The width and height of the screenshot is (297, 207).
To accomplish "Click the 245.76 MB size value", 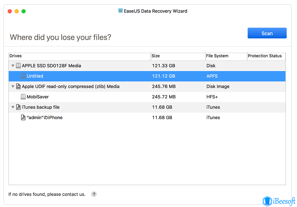I will point(164,86).
